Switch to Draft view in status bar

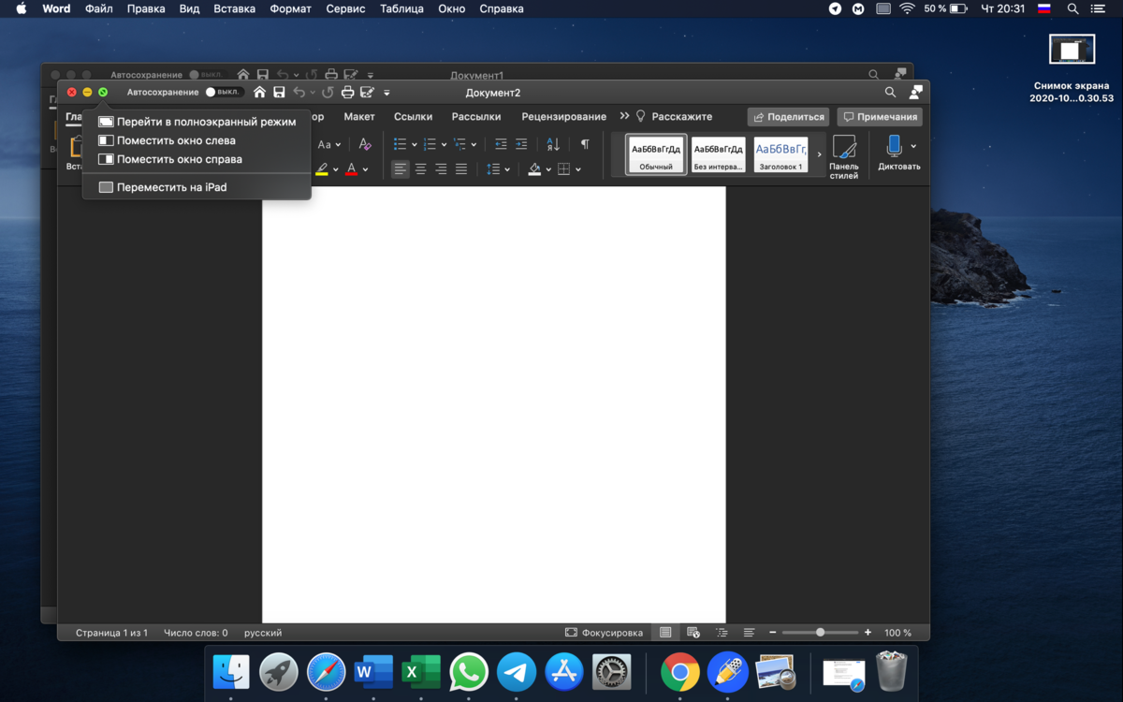(x=749, y=633)
